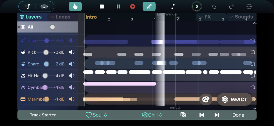Roll the randomize dice icon
Image resolution: width=274 pixels, height=126 pixels.
(183, 115)
